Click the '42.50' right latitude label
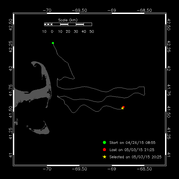This screenshot has height=179, width=179. [169, 25]
